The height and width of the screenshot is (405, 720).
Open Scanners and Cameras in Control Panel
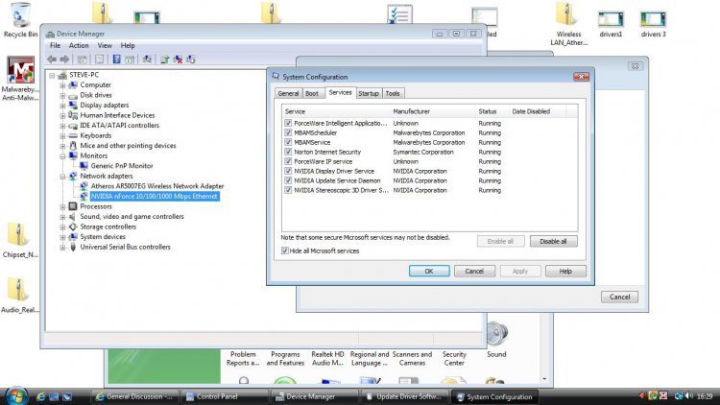point(412,358)
